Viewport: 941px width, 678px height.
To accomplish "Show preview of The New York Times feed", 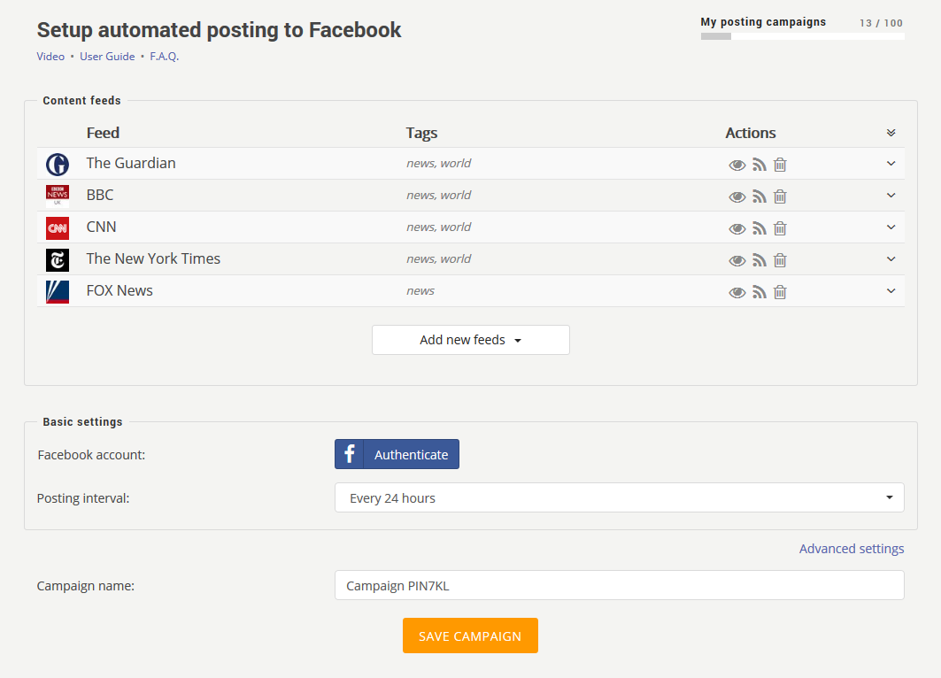I will [737, 259].
